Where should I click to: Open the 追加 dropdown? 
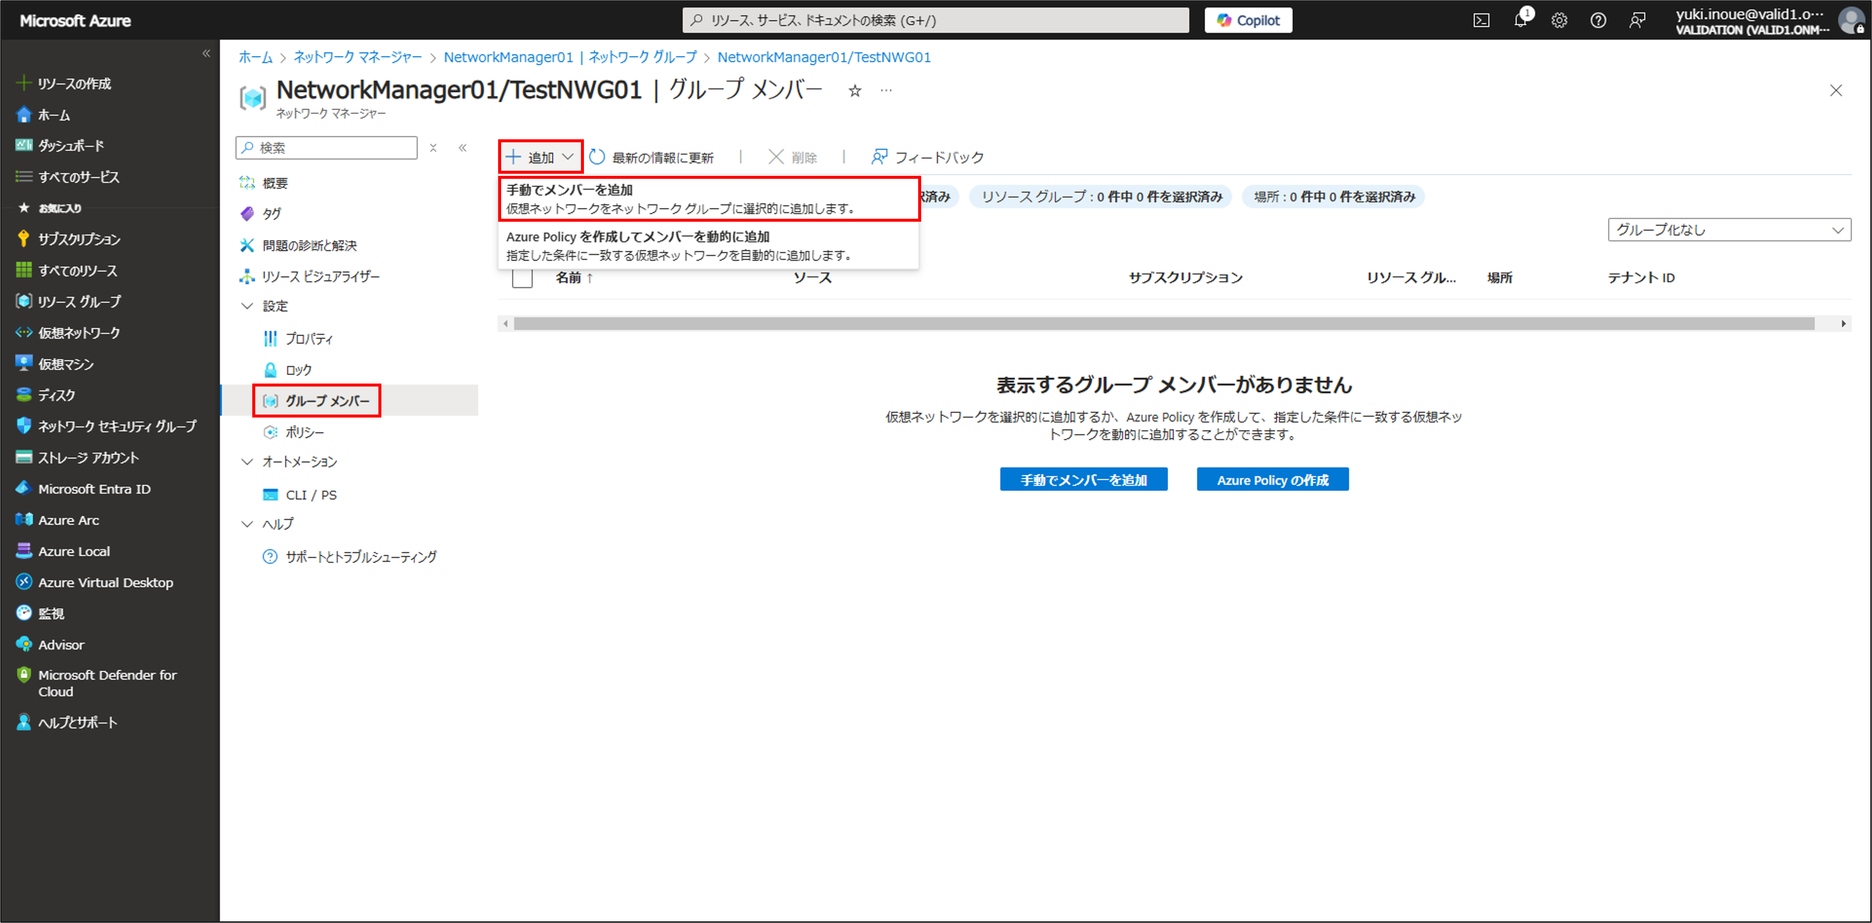[541, 157]
